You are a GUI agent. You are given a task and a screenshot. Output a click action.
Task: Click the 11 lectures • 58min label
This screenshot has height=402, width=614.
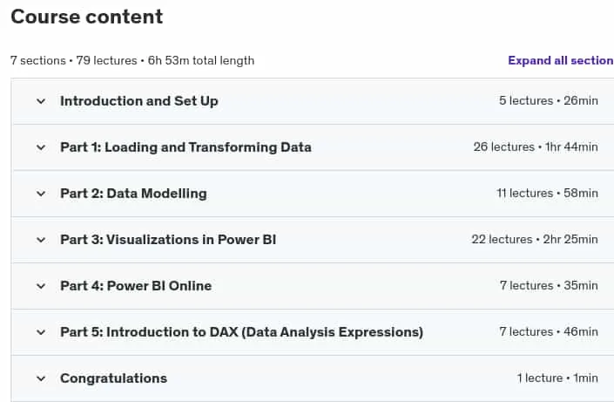(548, 194)
